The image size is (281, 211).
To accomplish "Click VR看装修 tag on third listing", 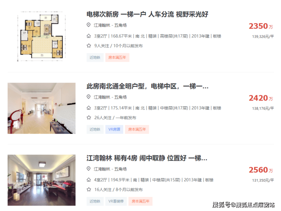I will coord(116,201).
